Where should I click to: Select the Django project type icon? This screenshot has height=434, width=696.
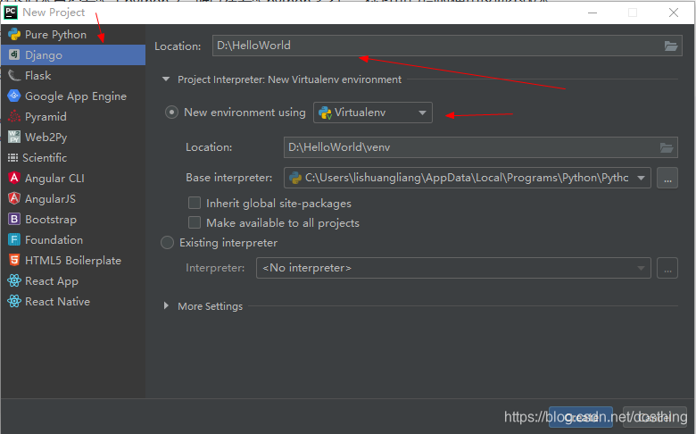coord(14,54)
